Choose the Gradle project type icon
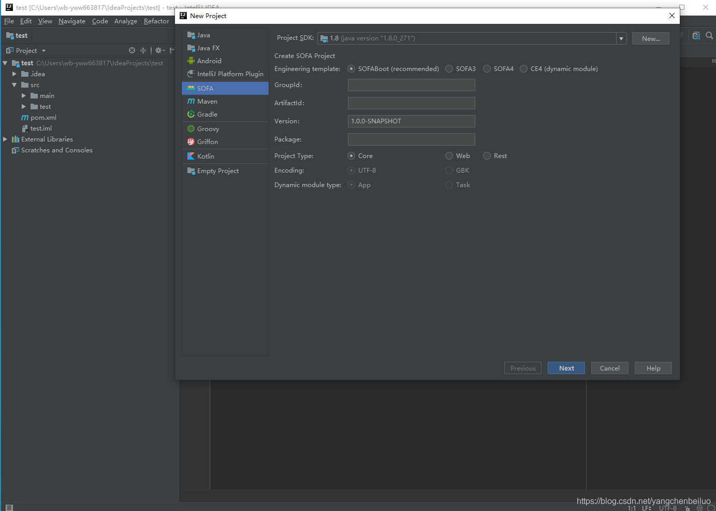 191,114
